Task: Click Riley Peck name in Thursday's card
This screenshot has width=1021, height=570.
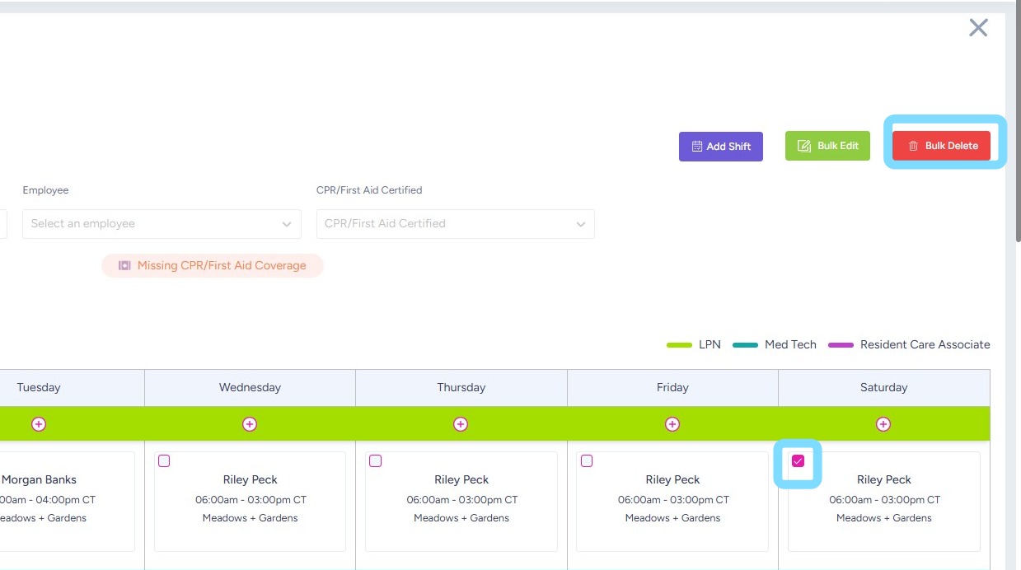Action: pyautogui.click(x=461, y=479)
